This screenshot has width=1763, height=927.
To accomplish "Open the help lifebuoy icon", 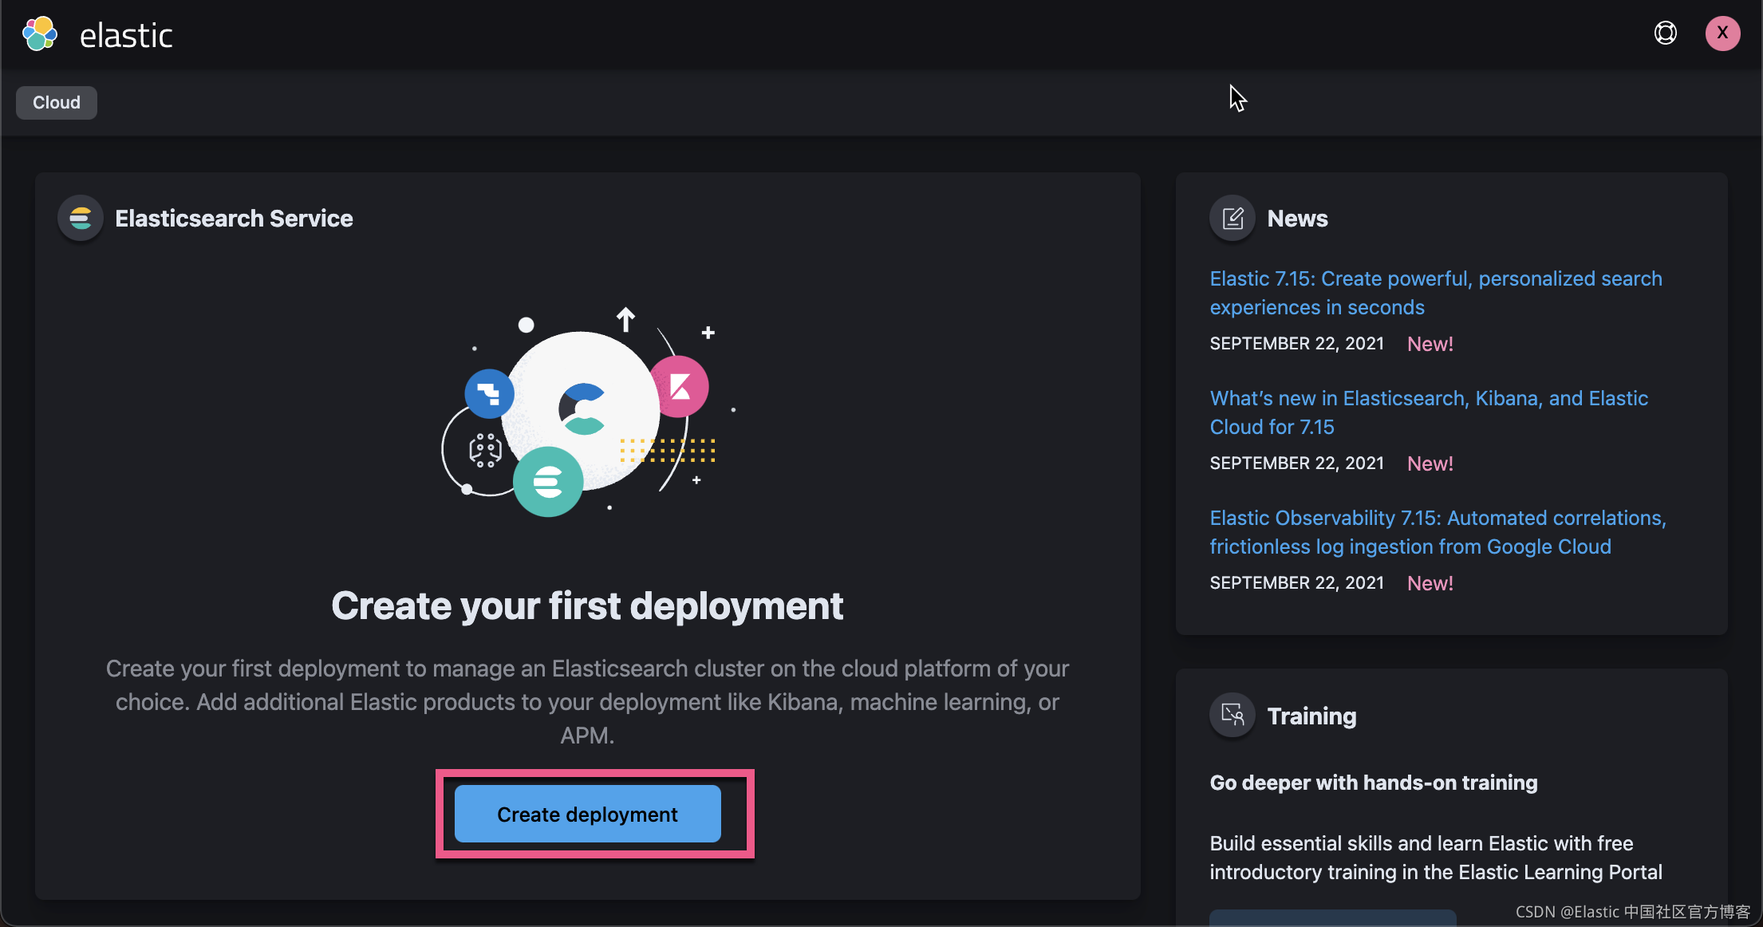I will [1665, 33].
